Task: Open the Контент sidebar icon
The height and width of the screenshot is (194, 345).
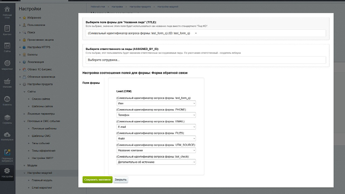Action: pyautogui.click(x=7, y=29)
